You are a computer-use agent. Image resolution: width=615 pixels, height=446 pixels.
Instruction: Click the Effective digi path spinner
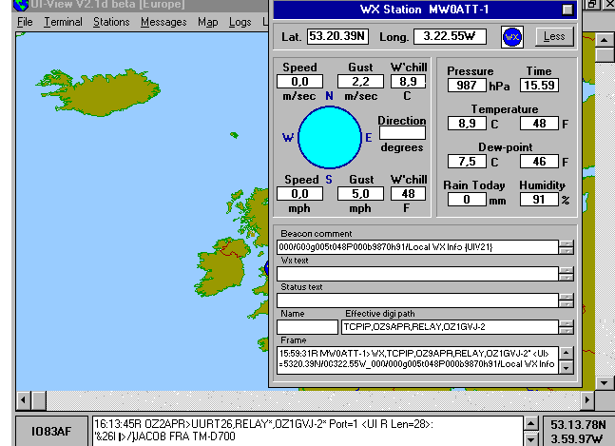point(567,327)
